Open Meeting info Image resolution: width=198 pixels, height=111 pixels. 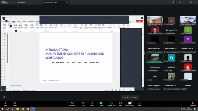tap(111, 104)
